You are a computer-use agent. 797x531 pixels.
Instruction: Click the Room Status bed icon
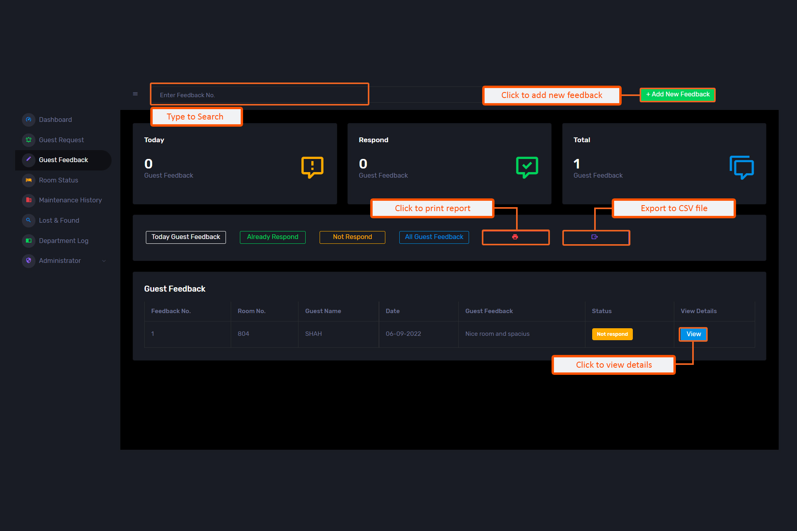point(29,180)
